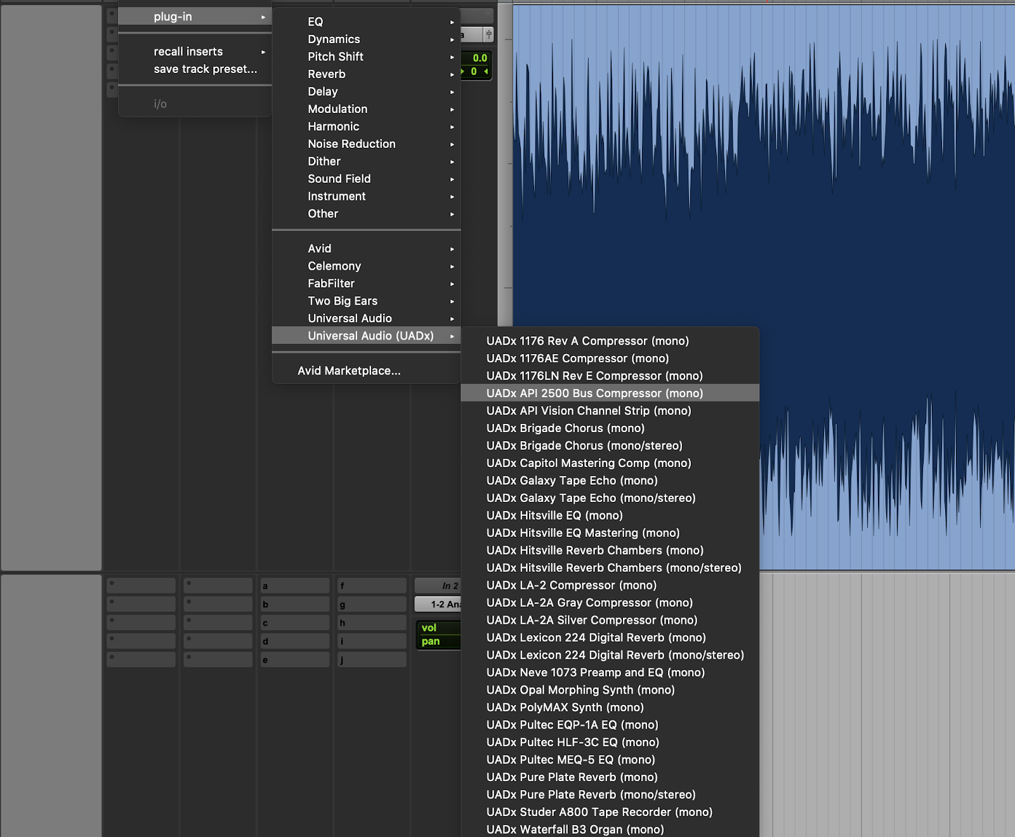Click insert slot c on lower track

point(295,623)
